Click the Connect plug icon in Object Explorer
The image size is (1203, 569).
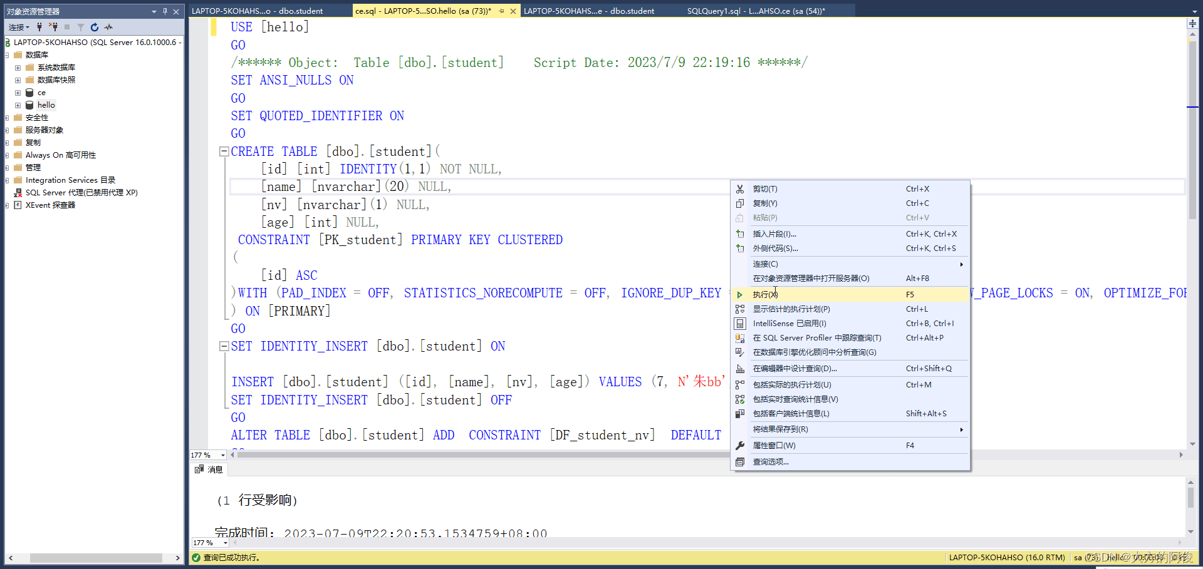pyautogui.click(x=39, y=27)
